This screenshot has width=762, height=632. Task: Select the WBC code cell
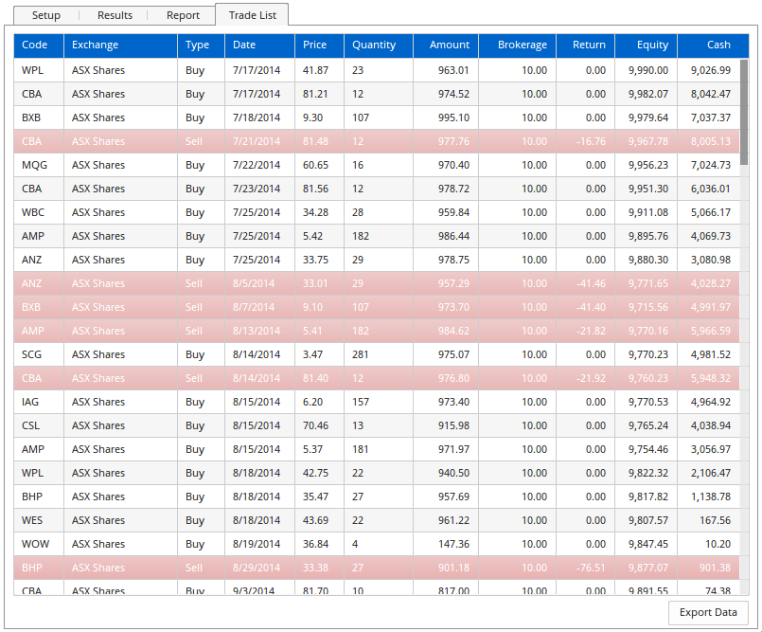tap(39, 212)
